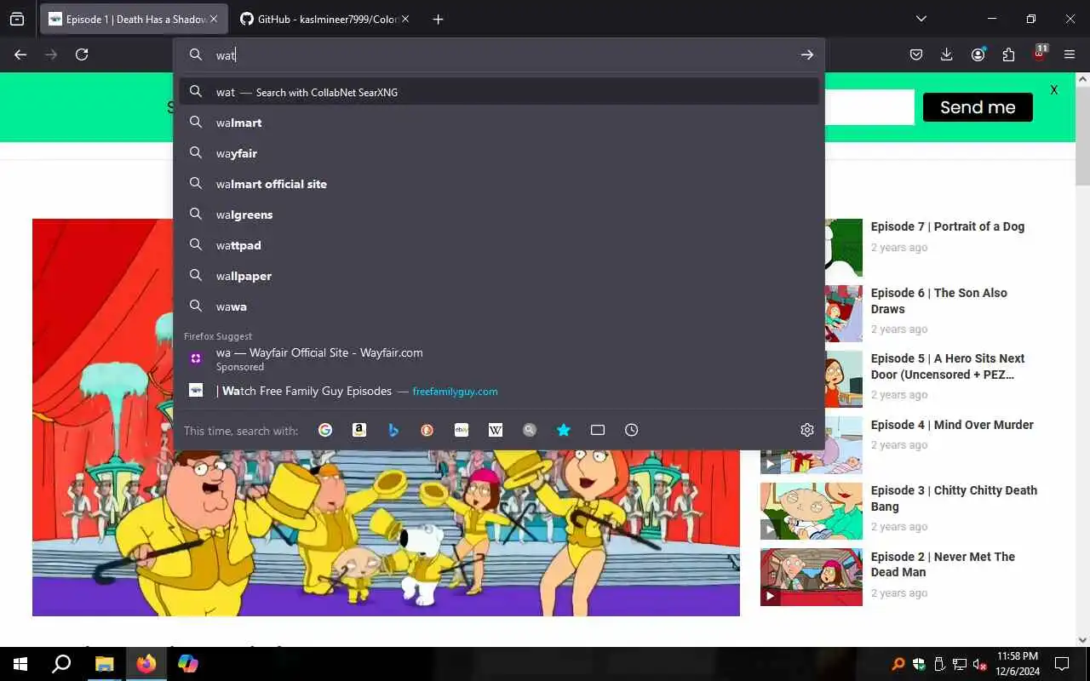
Task: Click the go arrow in address bar
Action: point(807,54)
